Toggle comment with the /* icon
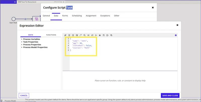Screen dimensions: 201x102 [x=81, y=35]
